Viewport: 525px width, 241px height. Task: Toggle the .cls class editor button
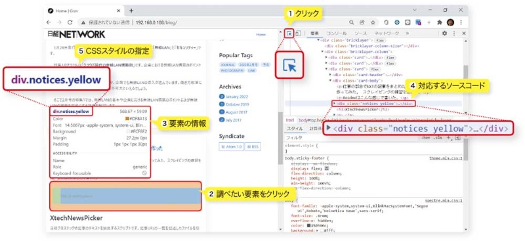pyautogui.click(x=438, y=137)
